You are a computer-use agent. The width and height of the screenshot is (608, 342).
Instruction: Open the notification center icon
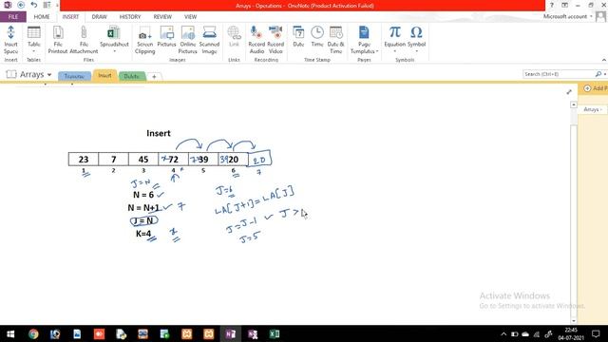596,333
